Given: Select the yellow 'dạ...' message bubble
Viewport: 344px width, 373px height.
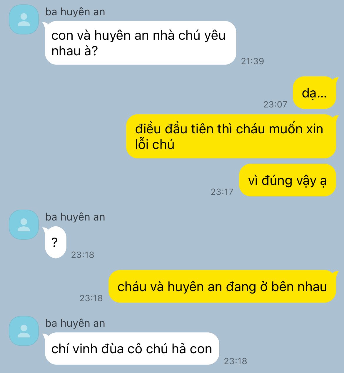Looking at the screenshot, I should pyautogui.click(x=314, y=93).
